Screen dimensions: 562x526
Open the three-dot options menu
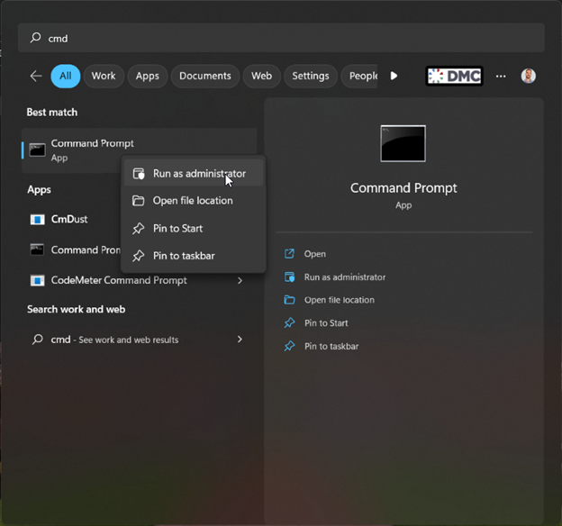(501, 76)
